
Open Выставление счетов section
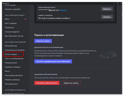[14, 36]
